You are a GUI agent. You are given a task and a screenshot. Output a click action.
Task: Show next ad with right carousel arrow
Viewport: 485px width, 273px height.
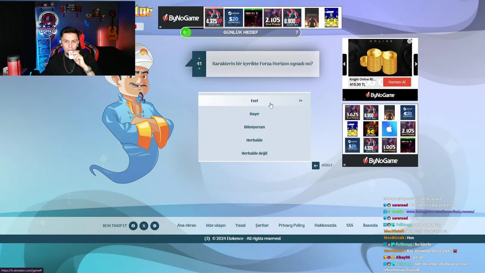(x=416, y=64)
